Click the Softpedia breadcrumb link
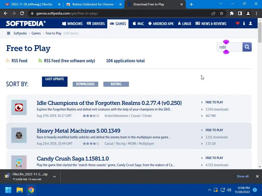Viewport: 262px width, 196px height. pyautogui.click(x=20, y=33)
